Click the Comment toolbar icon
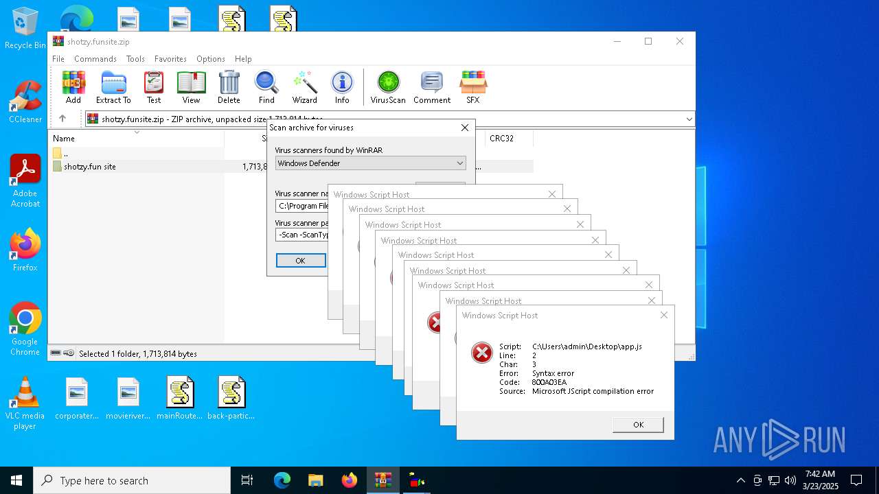Screen dimensions: 879x494 pos(432,87)
